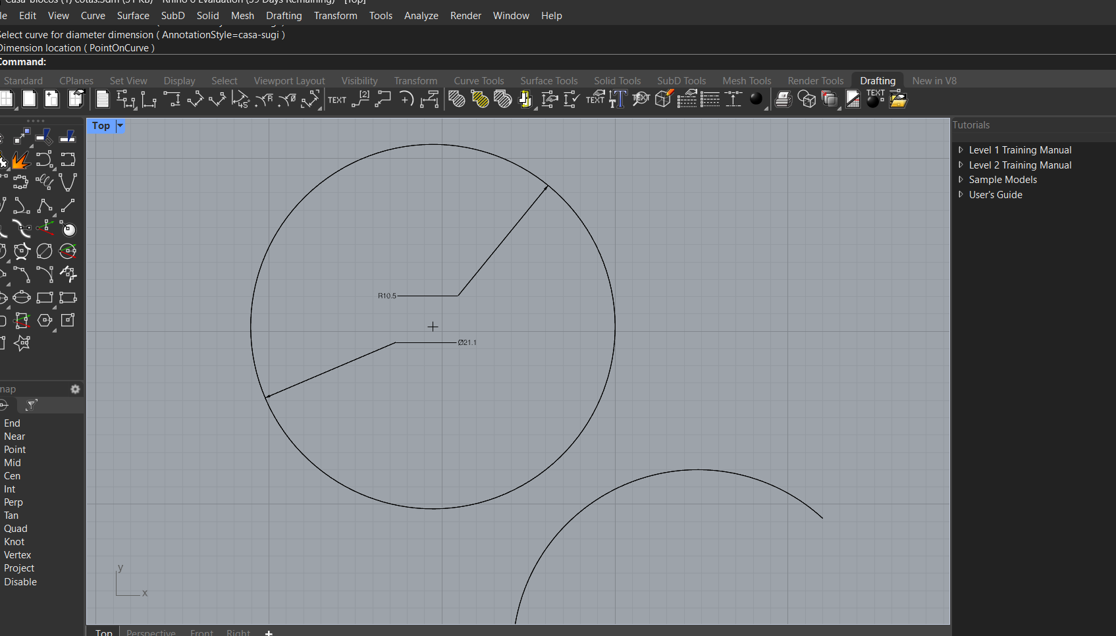Select the Ø21.1 diameter dimension text
Image resolution: width=1116 pixels, height=636 pixels.
tap(467, 342)
